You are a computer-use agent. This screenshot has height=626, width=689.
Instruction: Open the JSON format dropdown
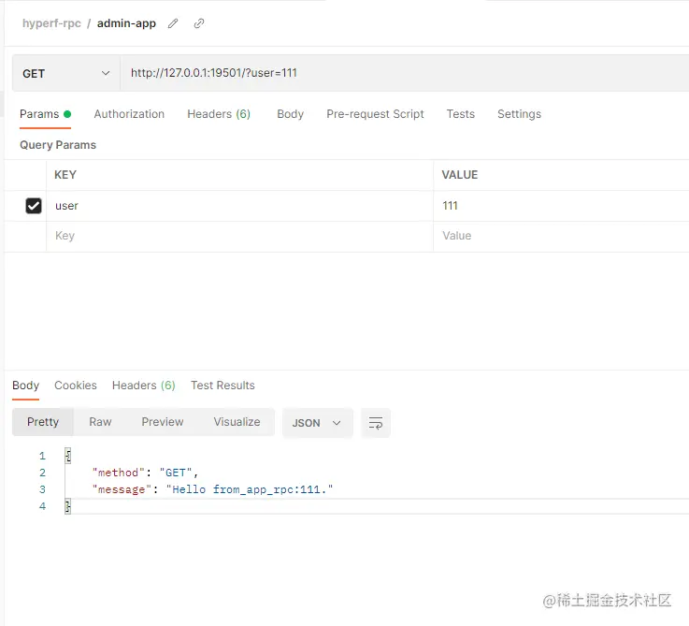[x=318, y=423]
